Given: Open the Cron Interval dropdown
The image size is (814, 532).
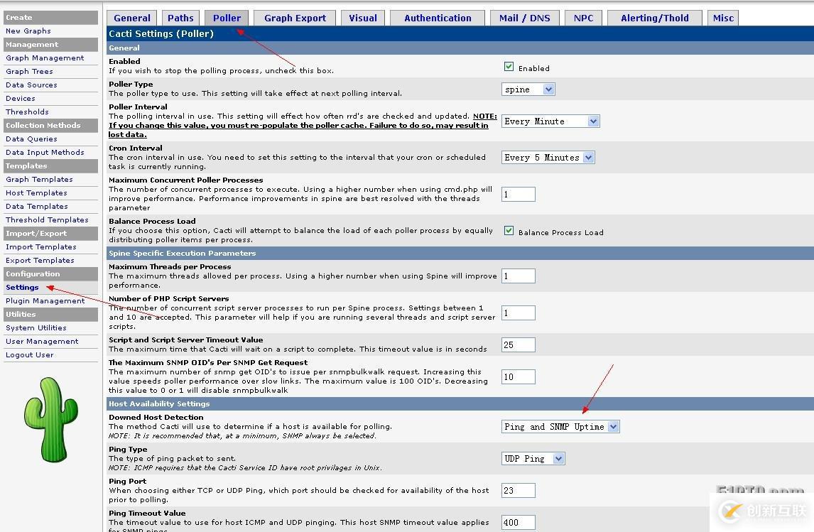Looking at the screenshot, I should click(x=548, y=157).
